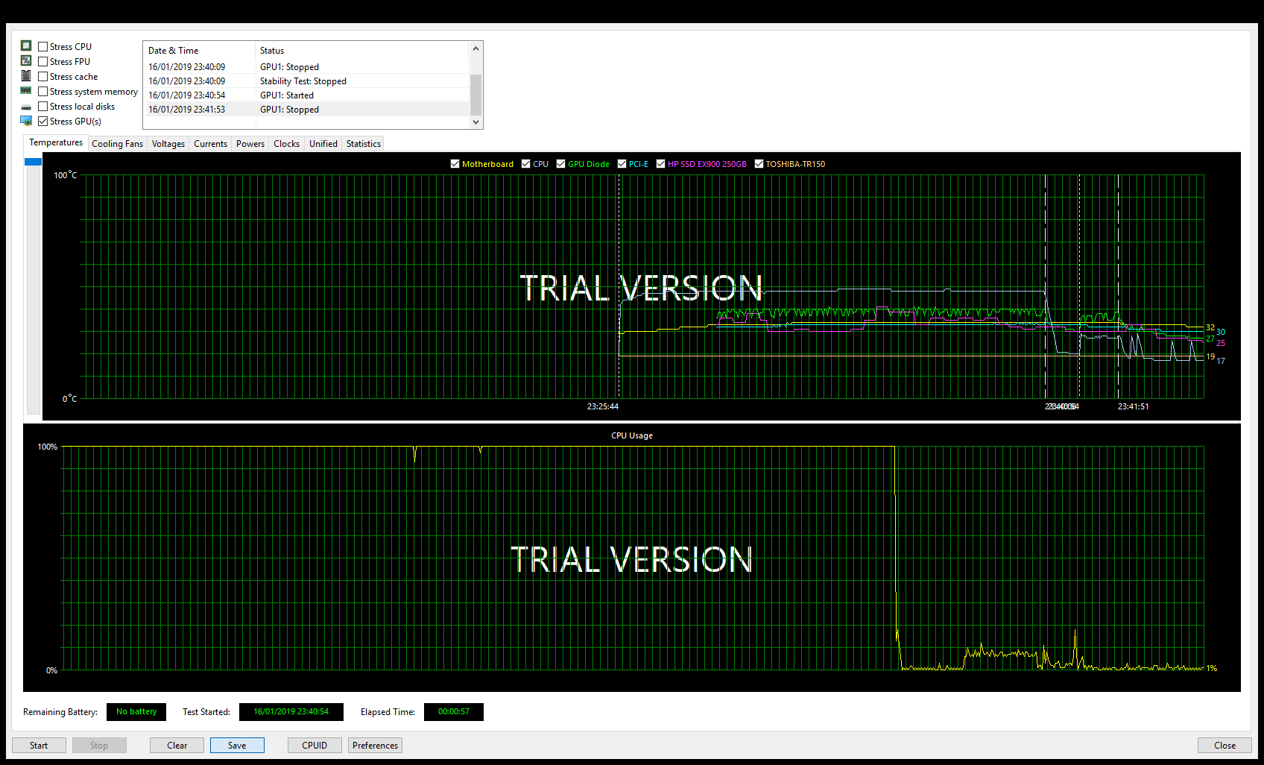Toggle the TOSHIBA-TR150 graph checkbox
Image resolution: width=1264 pixels, height=765 pixels.
(759, 164)
